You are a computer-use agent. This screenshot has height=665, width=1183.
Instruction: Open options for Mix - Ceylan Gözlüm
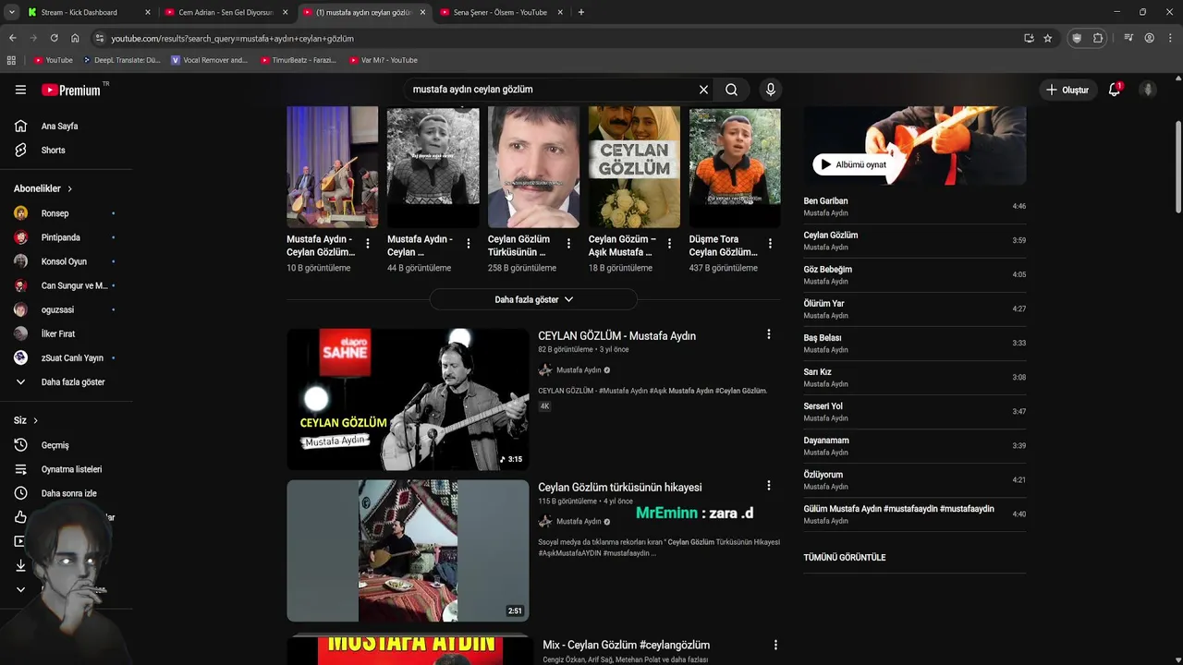775,645
